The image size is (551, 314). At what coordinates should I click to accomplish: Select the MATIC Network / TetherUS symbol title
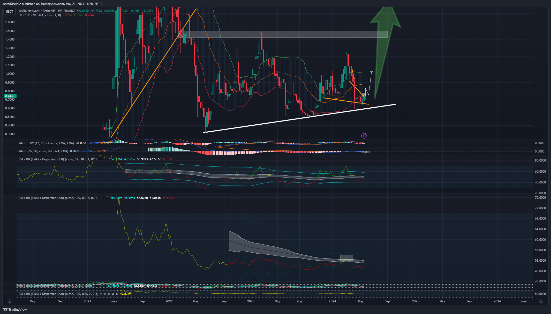point(47,11)
